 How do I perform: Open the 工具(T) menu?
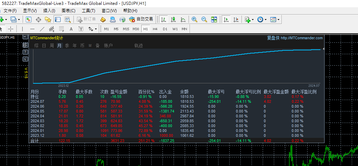pos(89,11)
